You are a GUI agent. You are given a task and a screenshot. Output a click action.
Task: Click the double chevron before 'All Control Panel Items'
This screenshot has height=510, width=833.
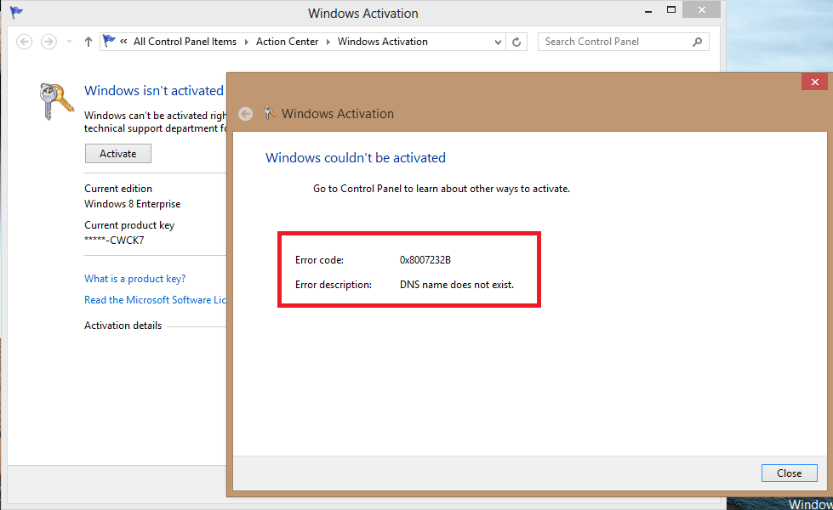tap(123, 42)
